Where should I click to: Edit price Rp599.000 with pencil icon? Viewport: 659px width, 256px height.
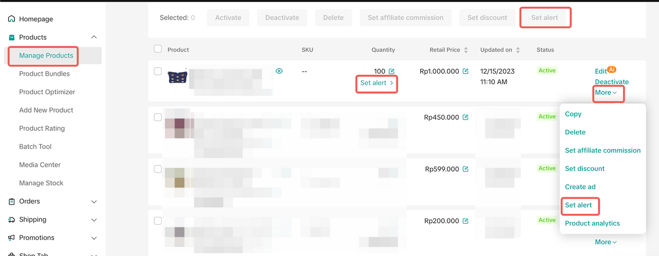coord(465,169)
